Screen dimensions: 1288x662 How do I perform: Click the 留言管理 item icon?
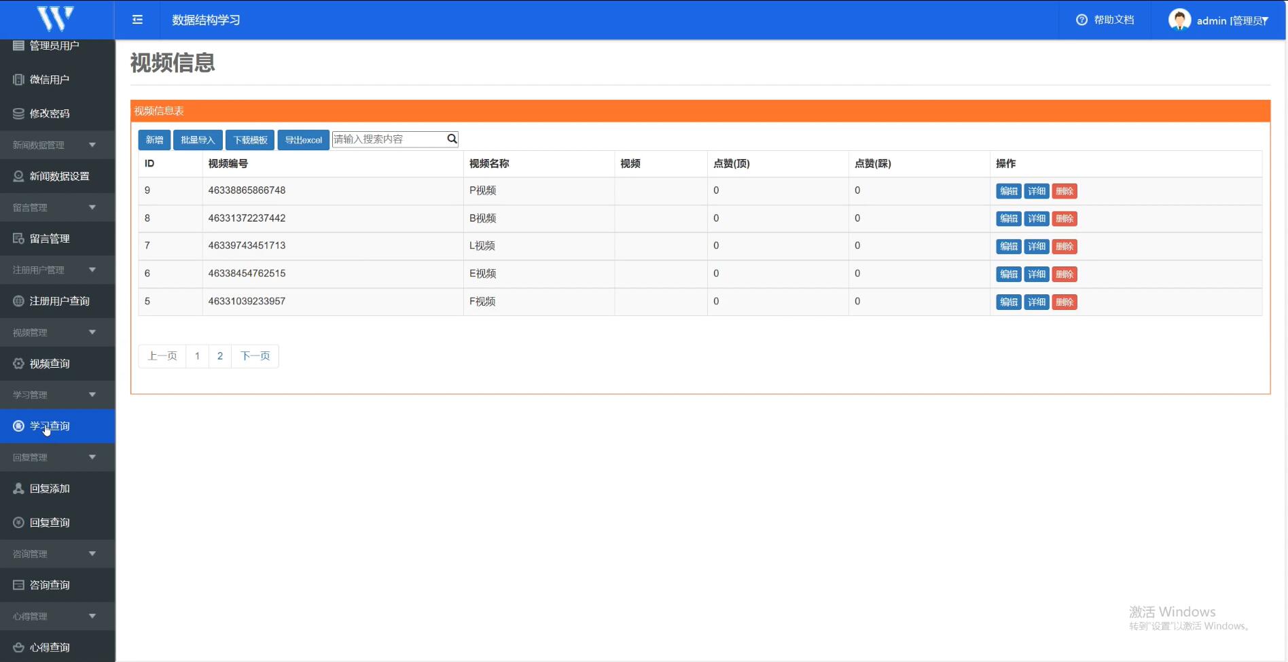pos(18,239)
